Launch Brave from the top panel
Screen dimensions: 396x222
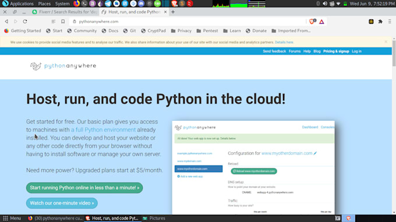pos(174,3)
